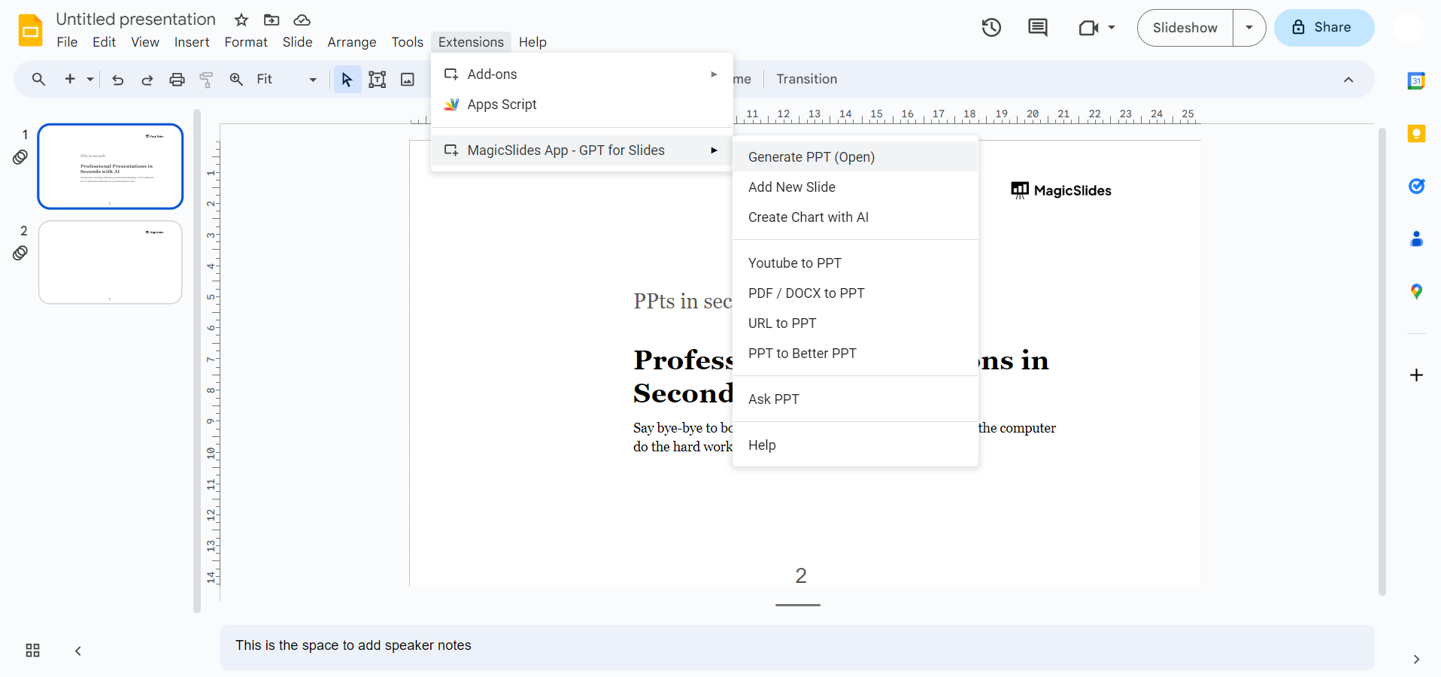Open Google Tasks side panel

[x=1416, y=186]
